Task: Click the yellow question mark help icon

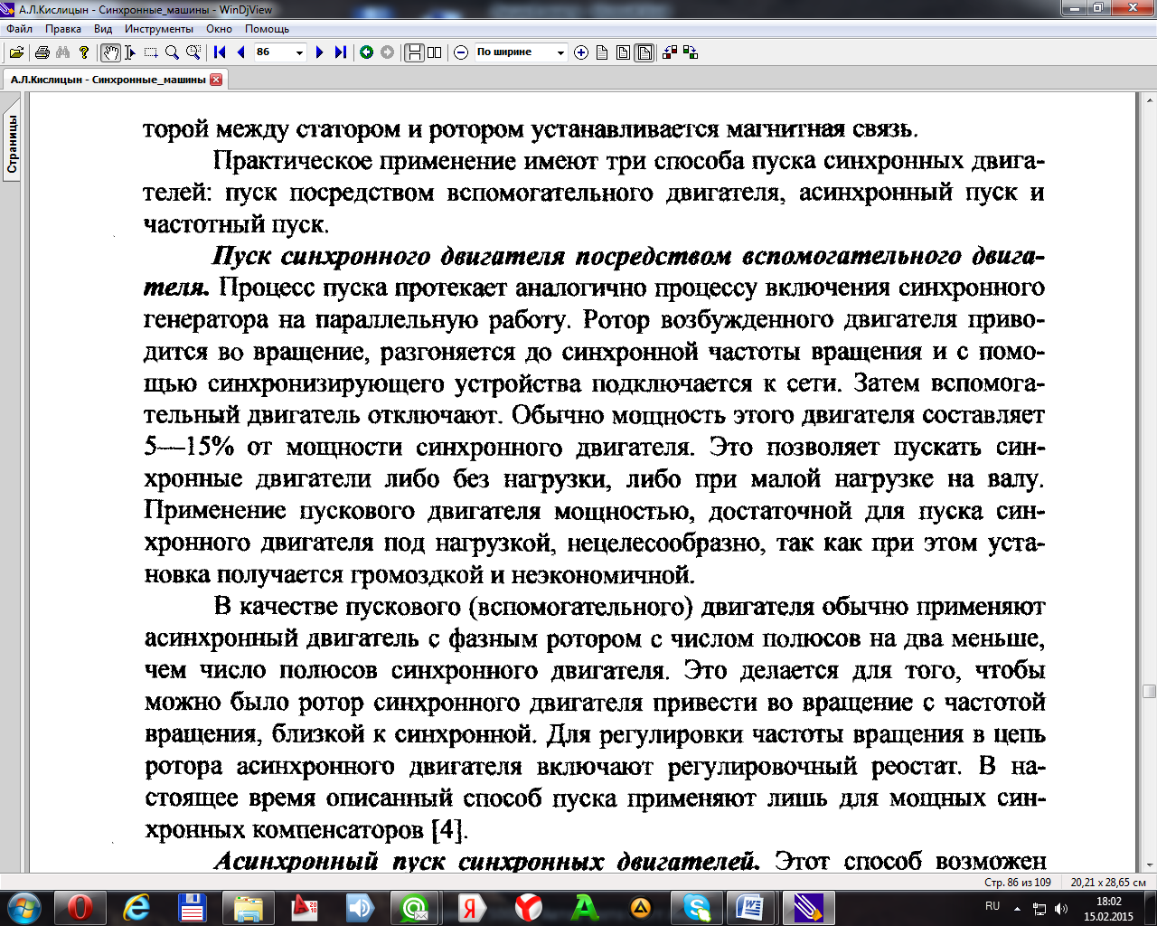Action: (x=84, y=52)
